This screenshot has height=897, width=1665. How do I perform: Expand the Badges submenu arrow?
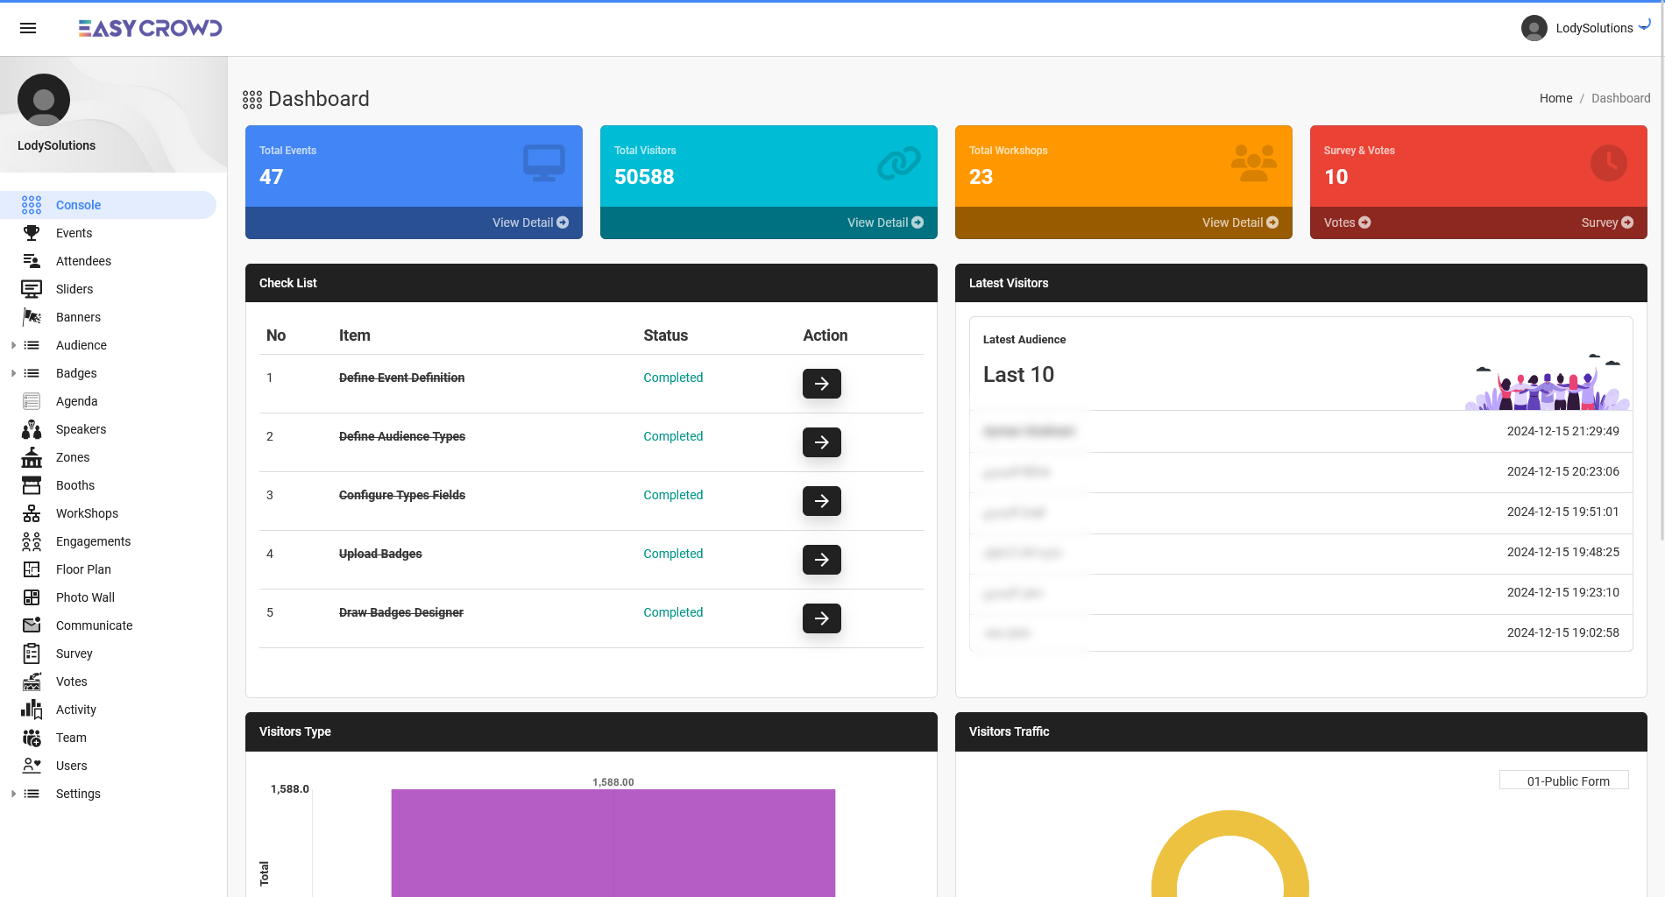[13, 373]
